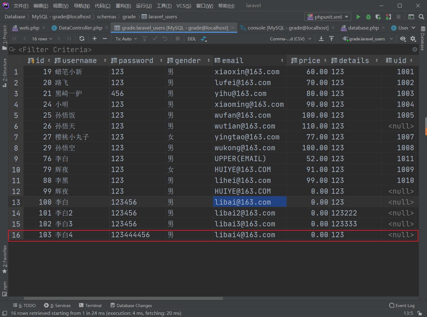427x317 pixels.
Task: Go to first page of rows
Action: [x=15, y=38]
